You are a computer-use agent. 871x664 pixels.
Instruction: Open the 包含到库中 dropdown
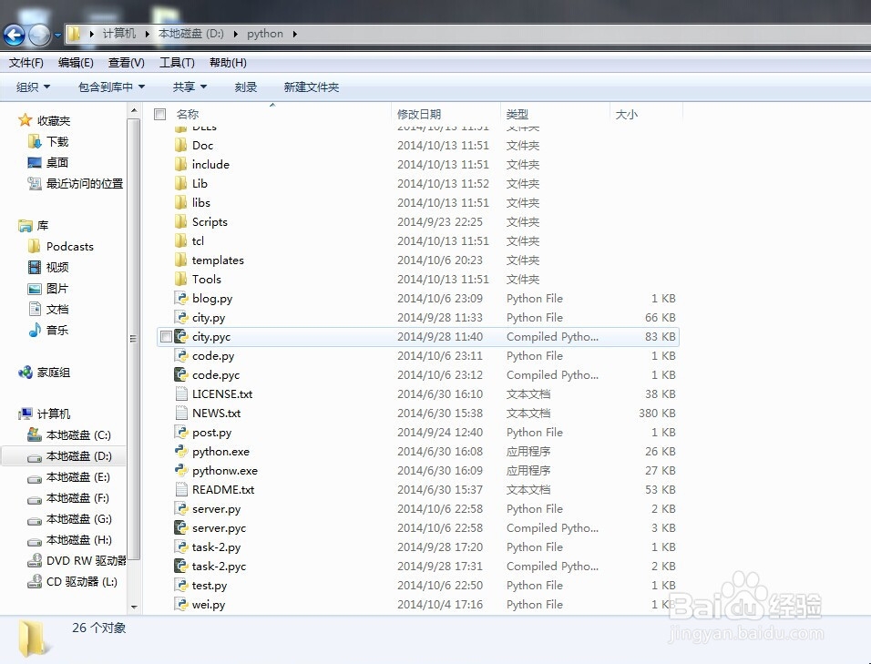(x=109, y=87)
